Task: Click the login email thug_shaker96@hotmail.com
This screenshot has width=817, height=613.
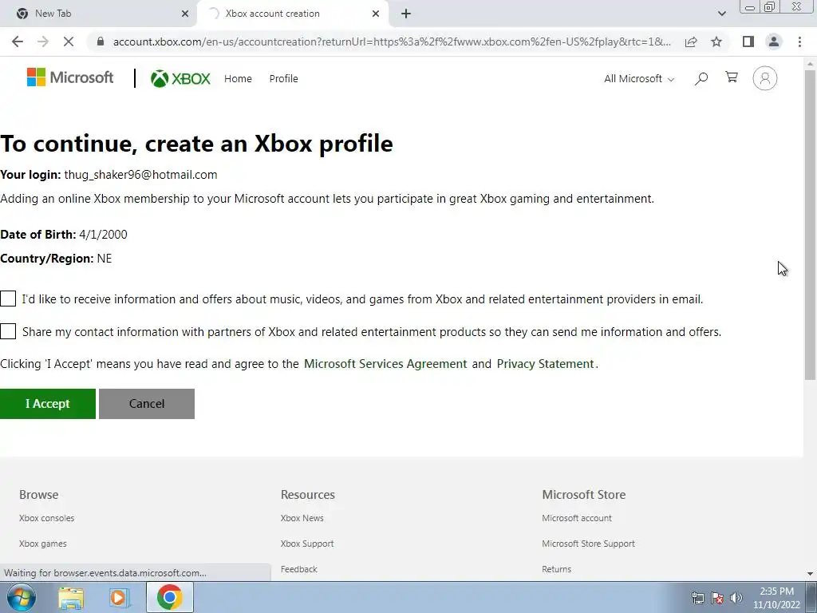Action: (x=140, y=175)
